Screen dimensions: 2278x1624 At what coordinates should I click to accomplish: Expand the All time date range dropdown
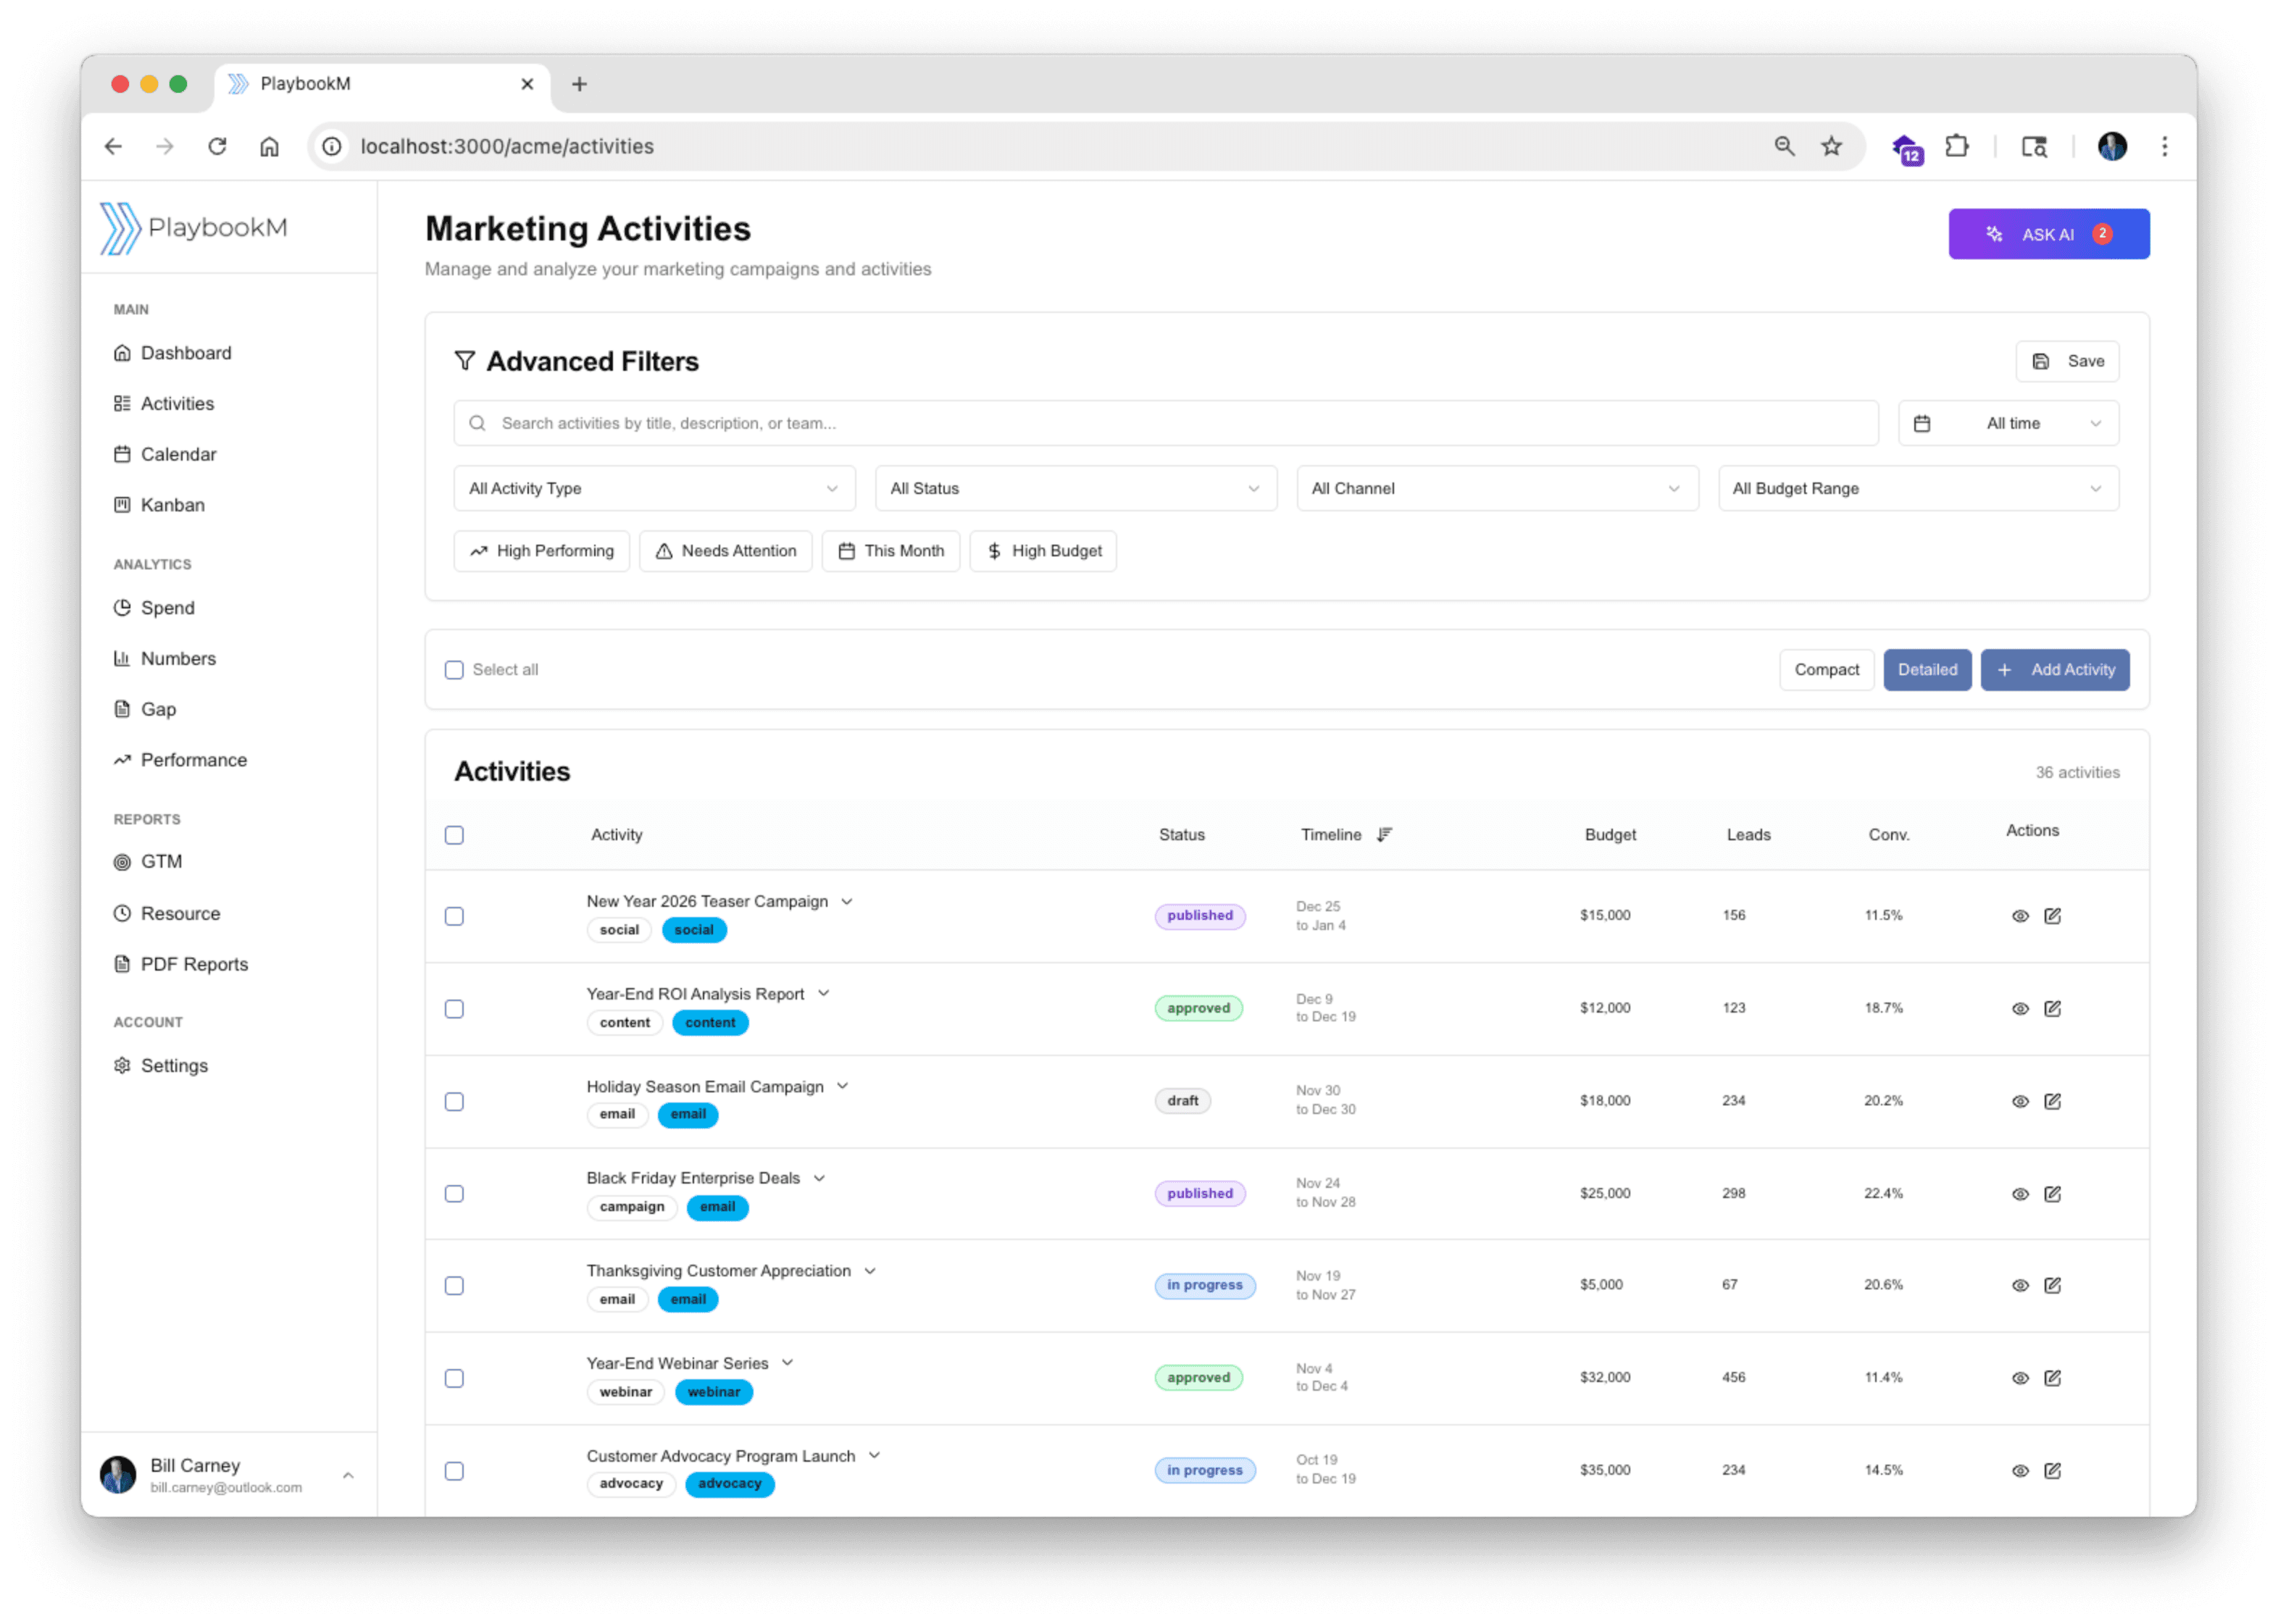click(x=2008, y=424)
